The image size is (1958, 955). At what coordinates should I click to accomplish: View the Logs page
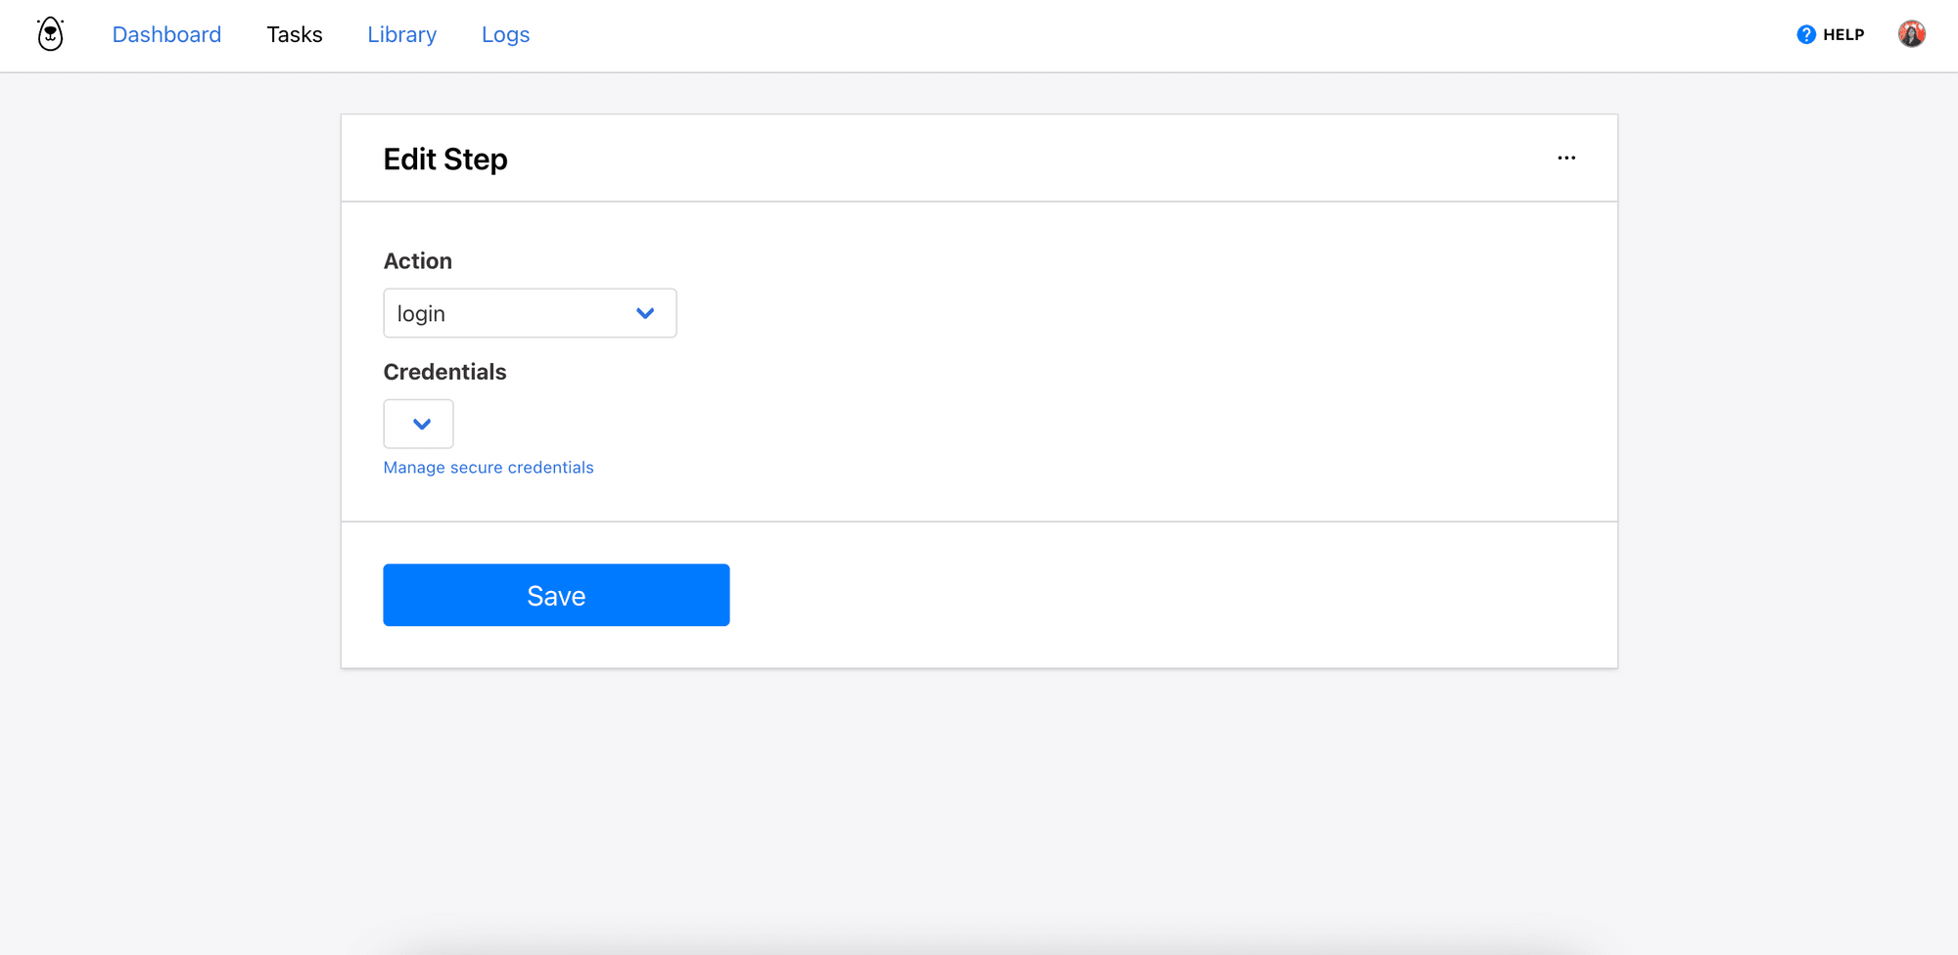(505, 34)
